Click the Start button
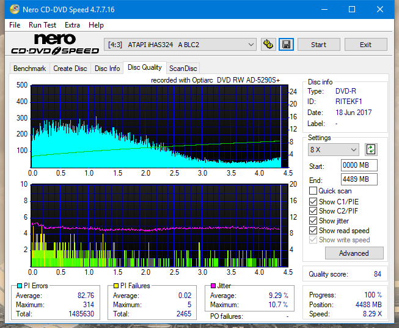This screenshot has width=399, height=328. (318, 45)
